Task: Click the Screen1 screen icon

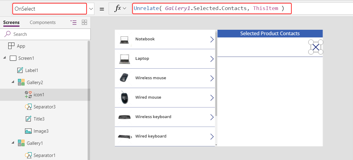Action: point(13,58)
